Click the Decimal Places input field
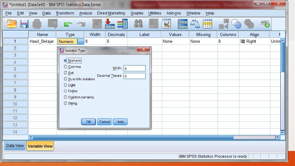This screenshot has height=166, width=295. tap(135, 76)
